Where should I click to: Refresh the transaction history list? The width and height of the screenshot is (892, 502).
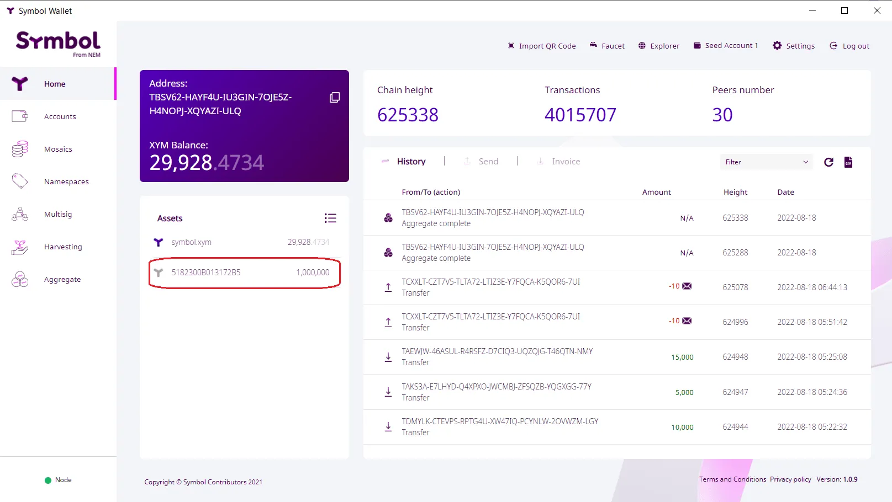pyautogui.click(x=828, y=162)
